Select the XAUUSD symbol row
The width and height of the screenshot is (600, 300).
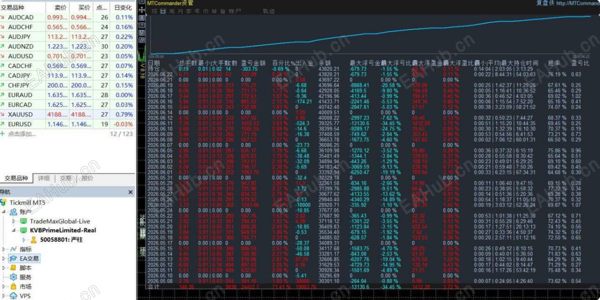pos(67,114)
